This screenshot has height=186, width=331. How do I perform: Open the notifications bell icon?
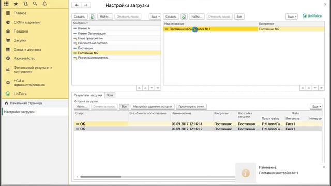coord(44,4)
